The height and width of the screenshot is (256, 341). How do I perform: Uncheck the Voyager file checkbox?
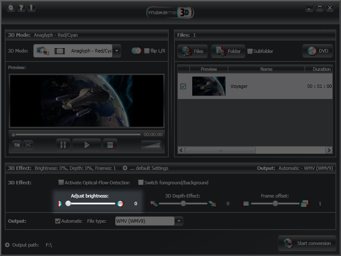coord(183,87)
